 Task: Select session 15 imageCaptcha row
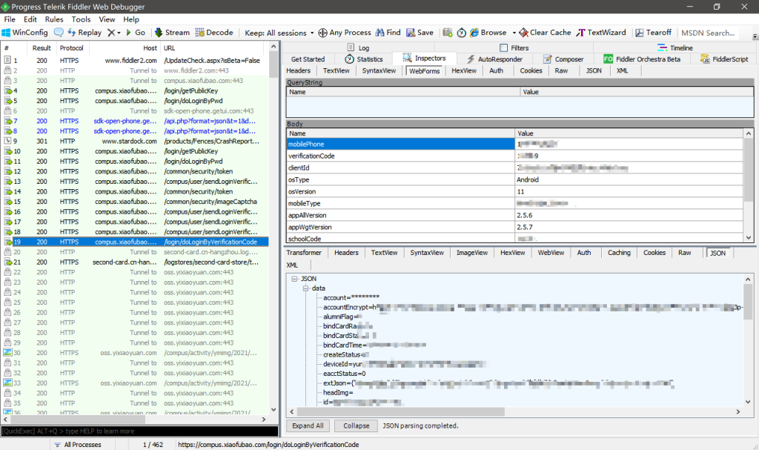click(x=135, y=202)
